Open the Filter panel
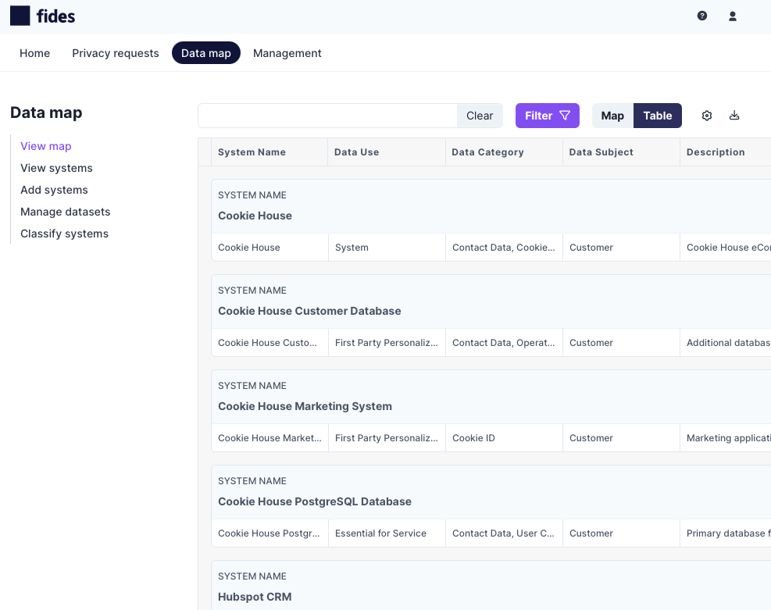This screenshot has height=610, width=771. [x=548, y=116]
